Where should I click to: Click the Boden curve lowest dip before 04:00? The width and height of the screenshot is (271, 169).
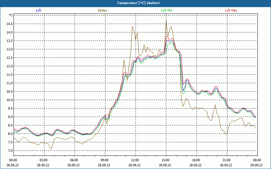tap(51, 149)
